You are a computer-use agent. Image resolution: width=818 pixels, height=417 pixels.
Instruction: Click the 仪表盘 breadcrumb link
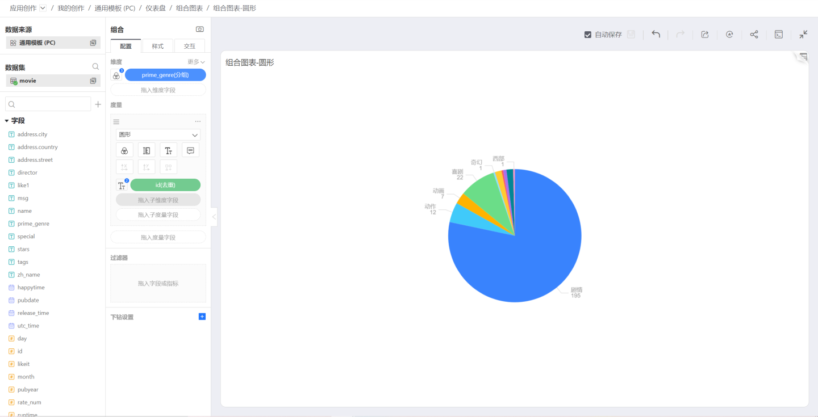[155, 8]
